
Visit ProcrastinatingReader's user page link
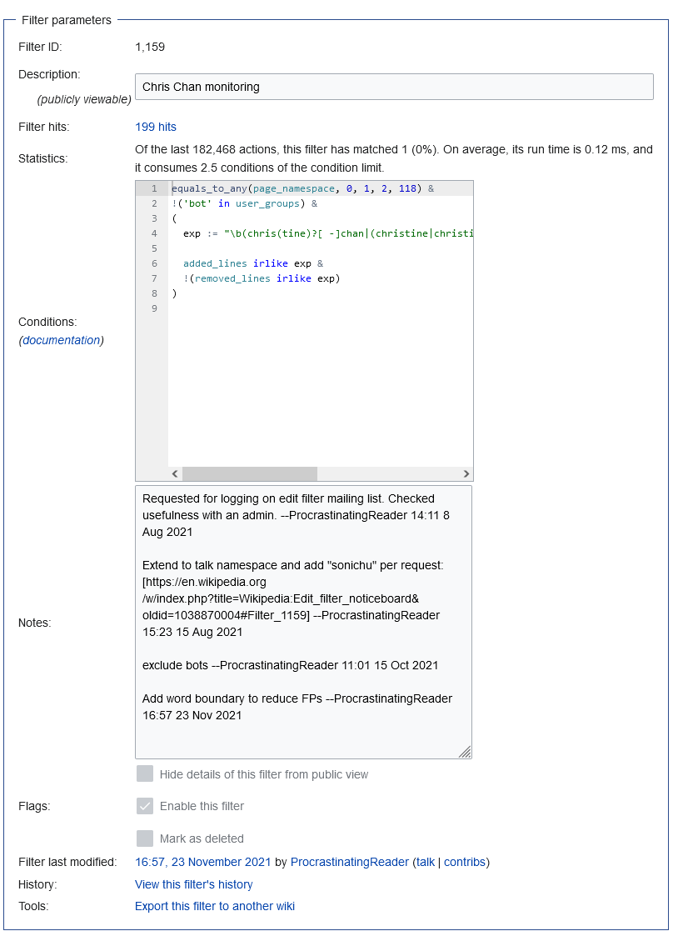(x=350, y=862)
